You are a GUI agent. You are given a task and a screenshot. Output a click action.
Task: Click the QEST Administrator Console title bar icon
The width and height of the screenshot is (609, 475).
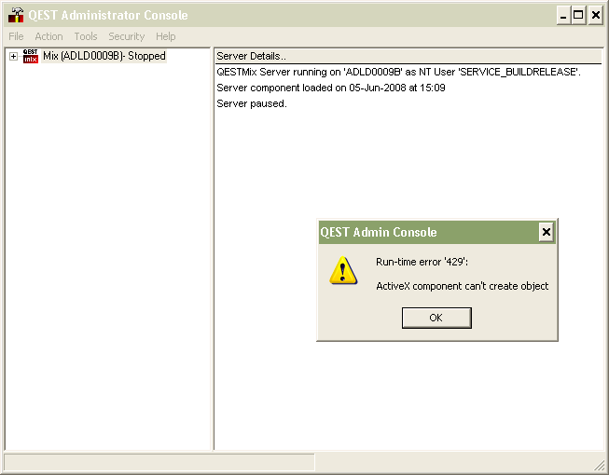[x=16, y=15]
